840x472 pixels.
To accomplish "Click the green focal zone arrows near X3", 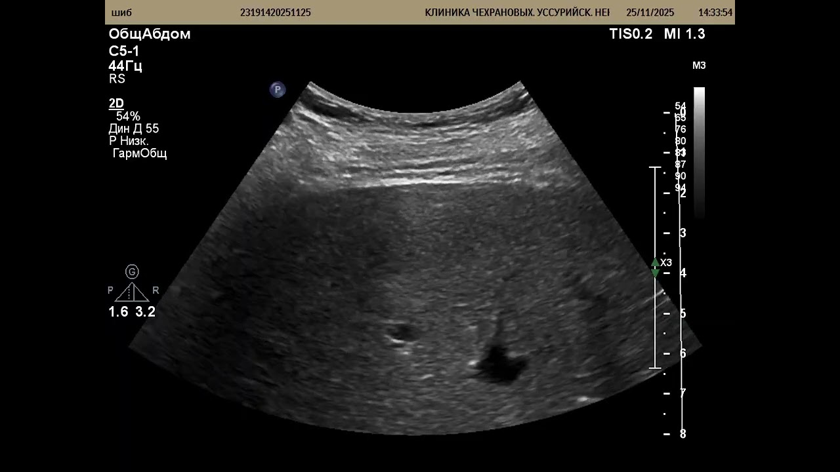I will point(655,268).
